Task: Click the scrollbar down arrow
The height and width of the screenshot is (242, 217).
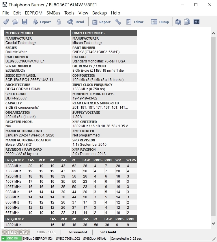Action: click(213, 223)
